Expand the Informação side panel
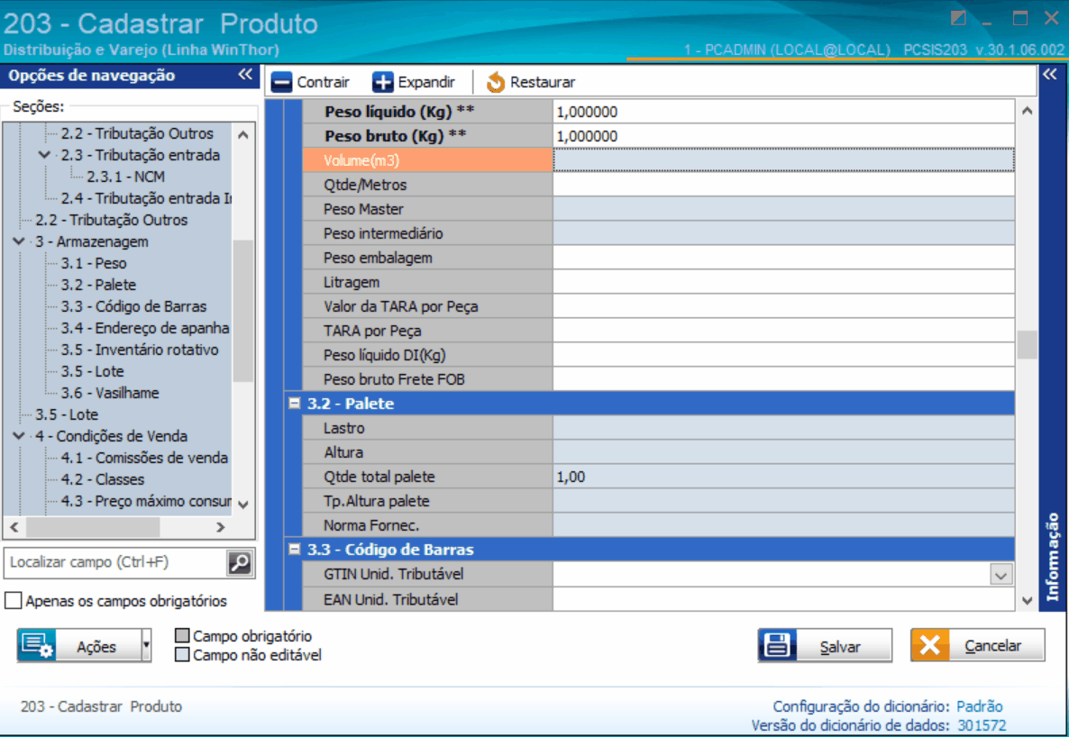Viewport: 1069px width, 737px height. [x=1050, y=74]
